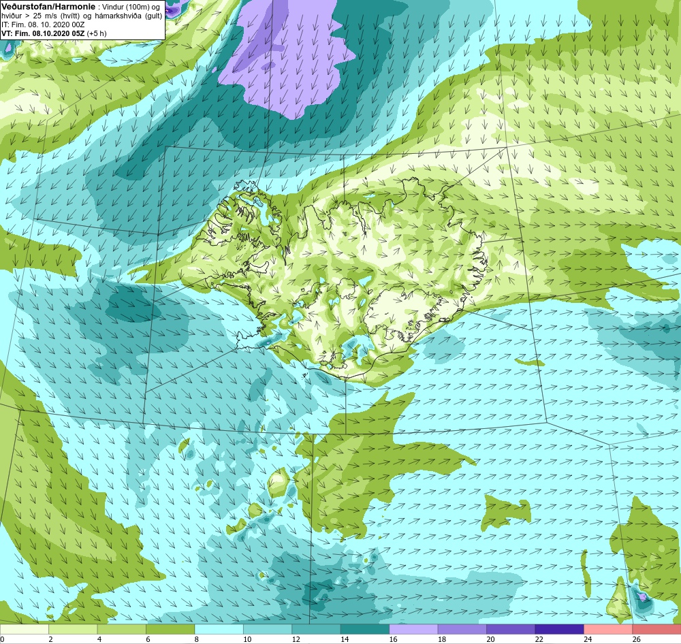Click the legend scale label '22'
681x644 pixels.
539,639
